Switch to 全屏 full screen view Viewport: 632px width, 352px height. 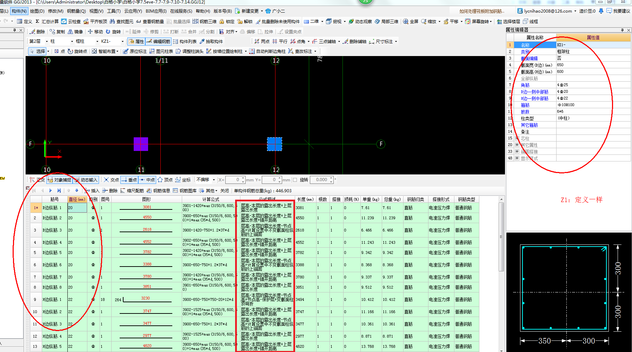click(411, 21)
